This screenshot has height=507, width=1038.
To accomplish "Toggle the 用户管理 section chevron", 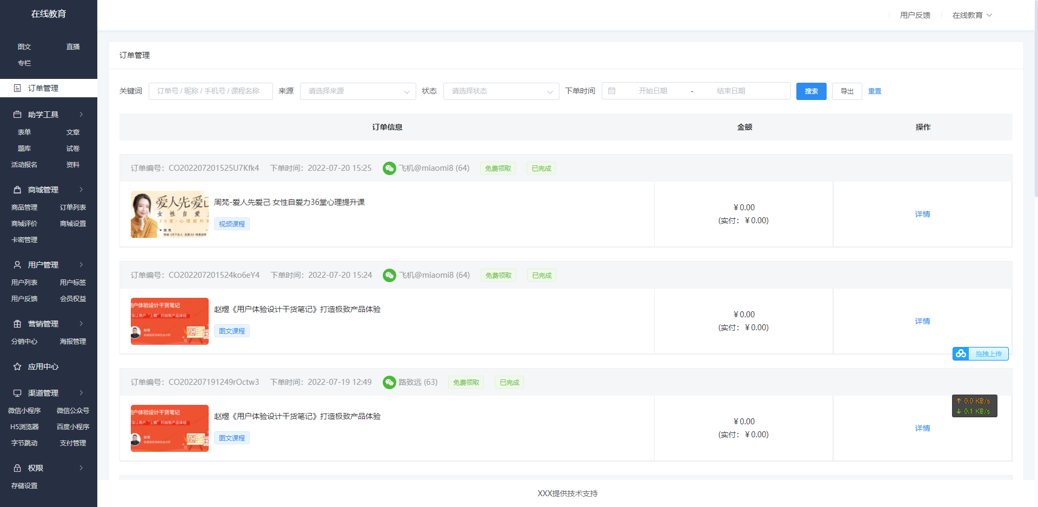I will (81, 265).
